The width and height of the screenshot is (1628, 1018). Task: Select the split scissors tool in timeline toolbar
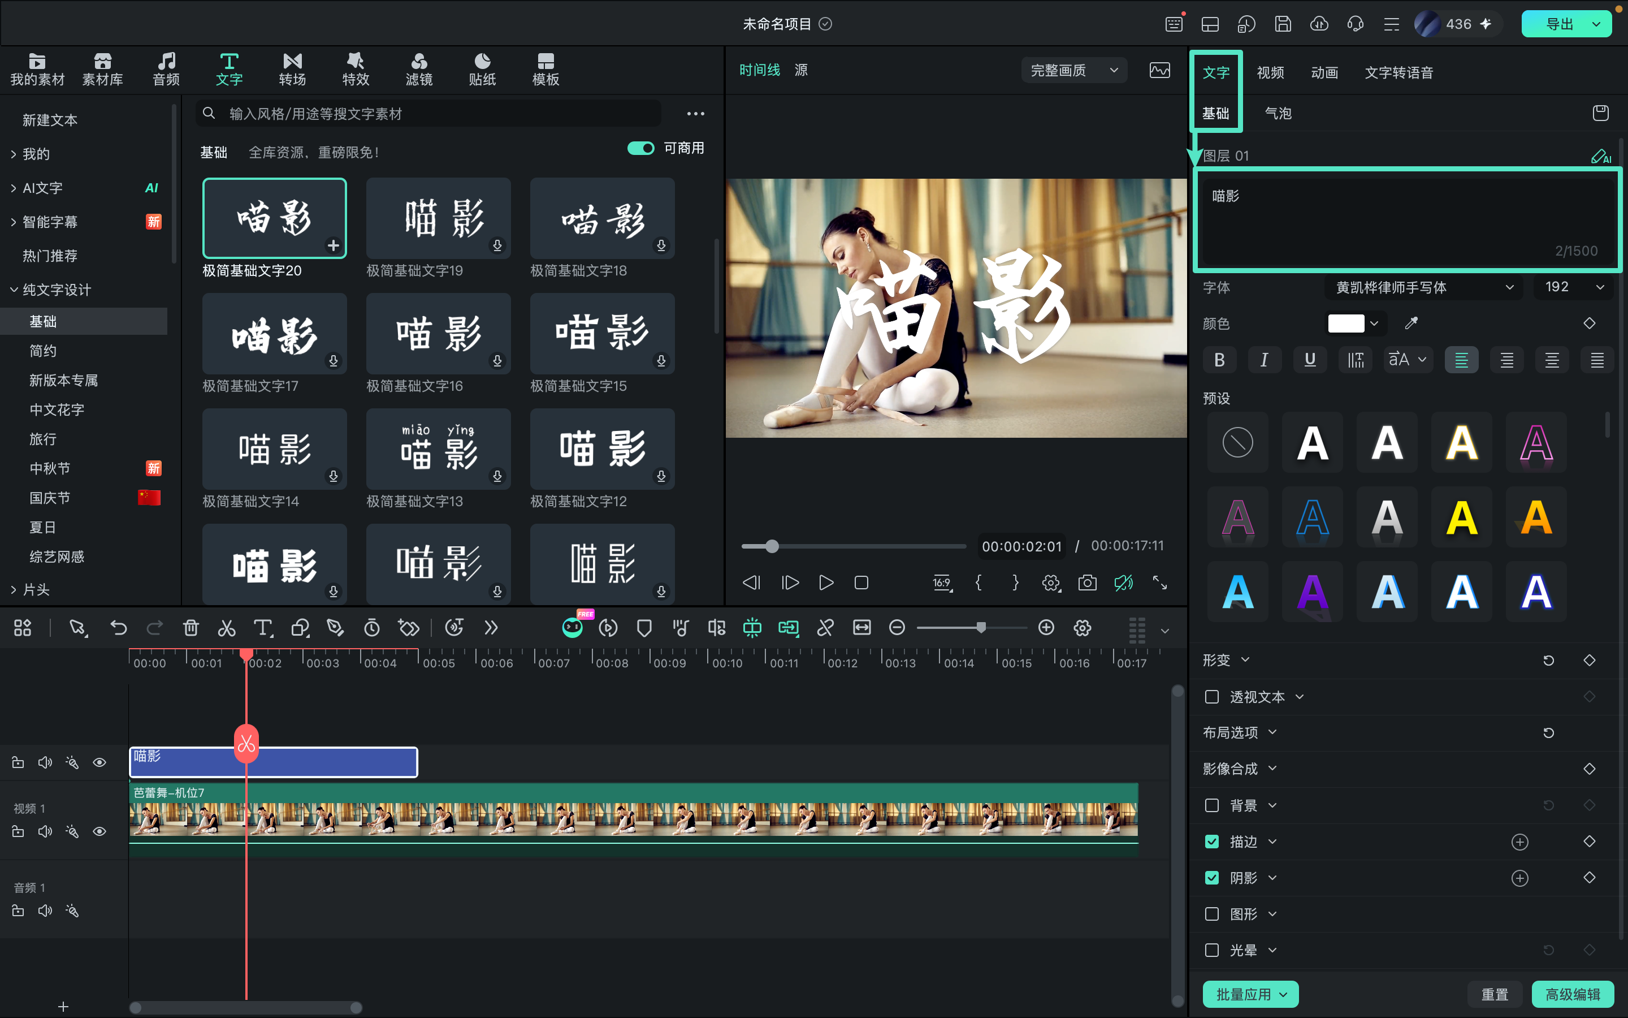pyautogui.click(x=227, y=628)
